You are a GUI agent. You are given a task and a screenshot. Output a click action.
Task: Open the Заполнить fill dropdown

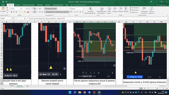pos(134,10)
